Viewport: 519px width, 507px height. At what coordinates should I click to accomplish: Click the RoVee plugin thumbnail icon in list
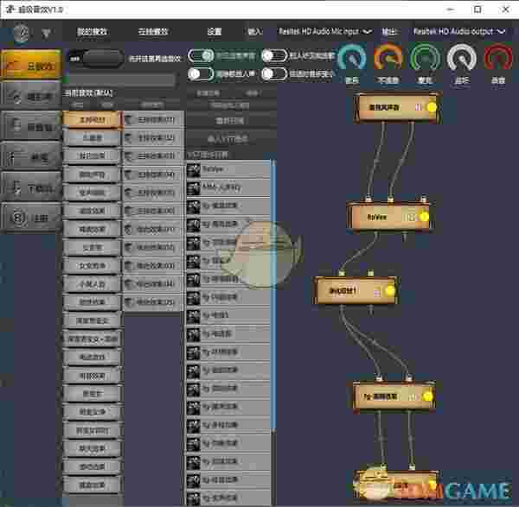point(193,170)
